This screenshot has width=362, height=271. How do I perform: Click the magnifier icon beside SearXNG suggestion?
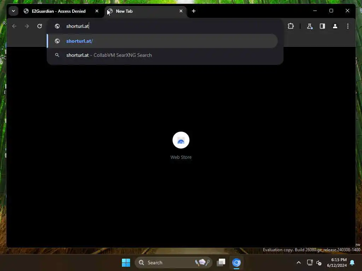click(57, 55)
